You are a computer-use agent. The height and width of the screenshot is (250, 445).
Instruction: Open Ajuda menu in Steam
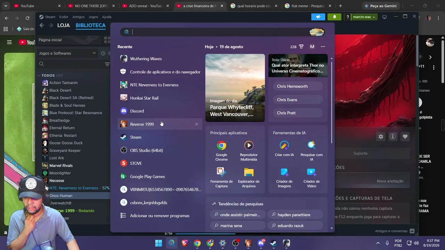click(x=107, y=17)
